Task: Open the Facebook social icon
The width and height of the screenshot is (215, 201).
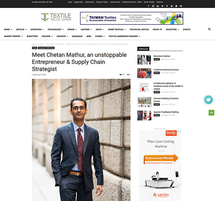Action: (148, 6)
